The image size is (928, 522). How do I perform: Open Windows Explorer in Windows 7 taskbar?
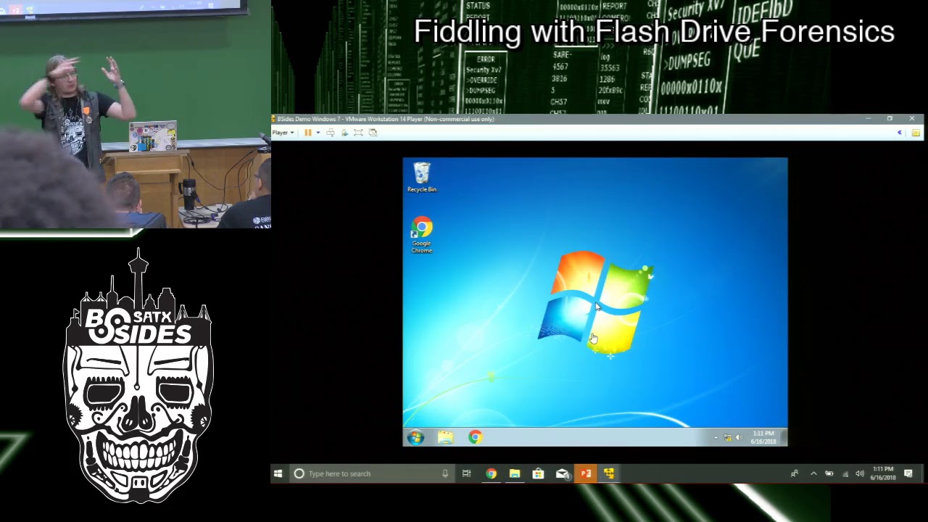[x=445, y=437]
